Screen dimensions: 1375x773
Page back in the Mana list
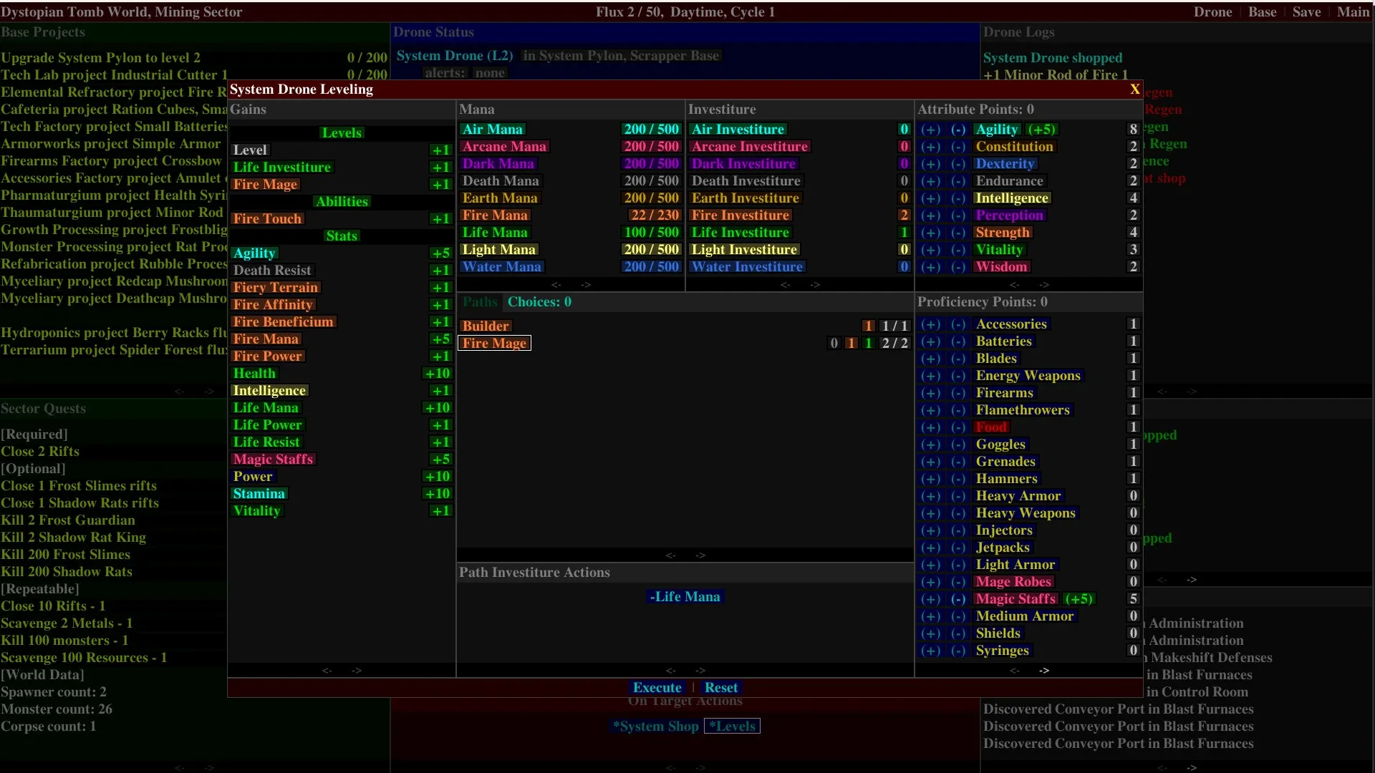(556, 285)
